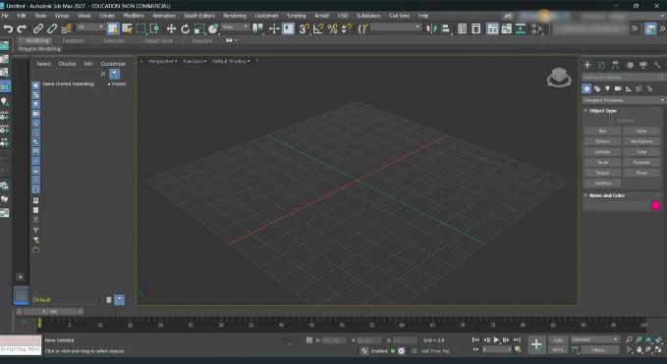Open the Standard viewport quality menu
The height and width of the screenshot is (364, 667).
[195, 61]
